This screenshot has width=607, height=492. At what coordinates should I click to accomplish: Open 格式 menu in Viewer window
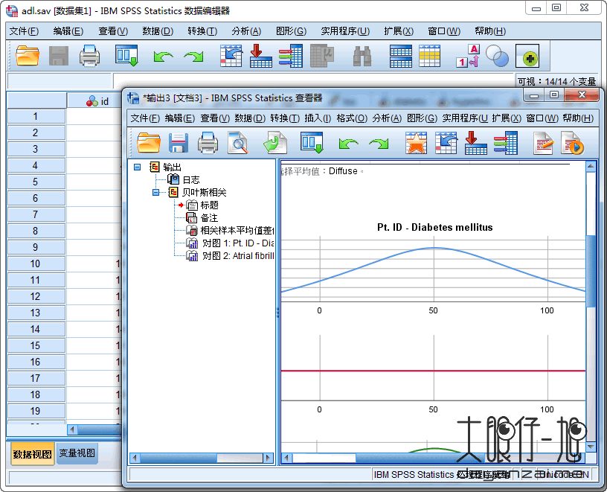coord(352,118)
